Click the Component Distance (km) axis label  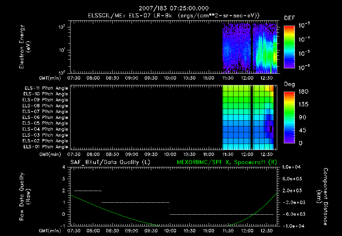(322, 197)
